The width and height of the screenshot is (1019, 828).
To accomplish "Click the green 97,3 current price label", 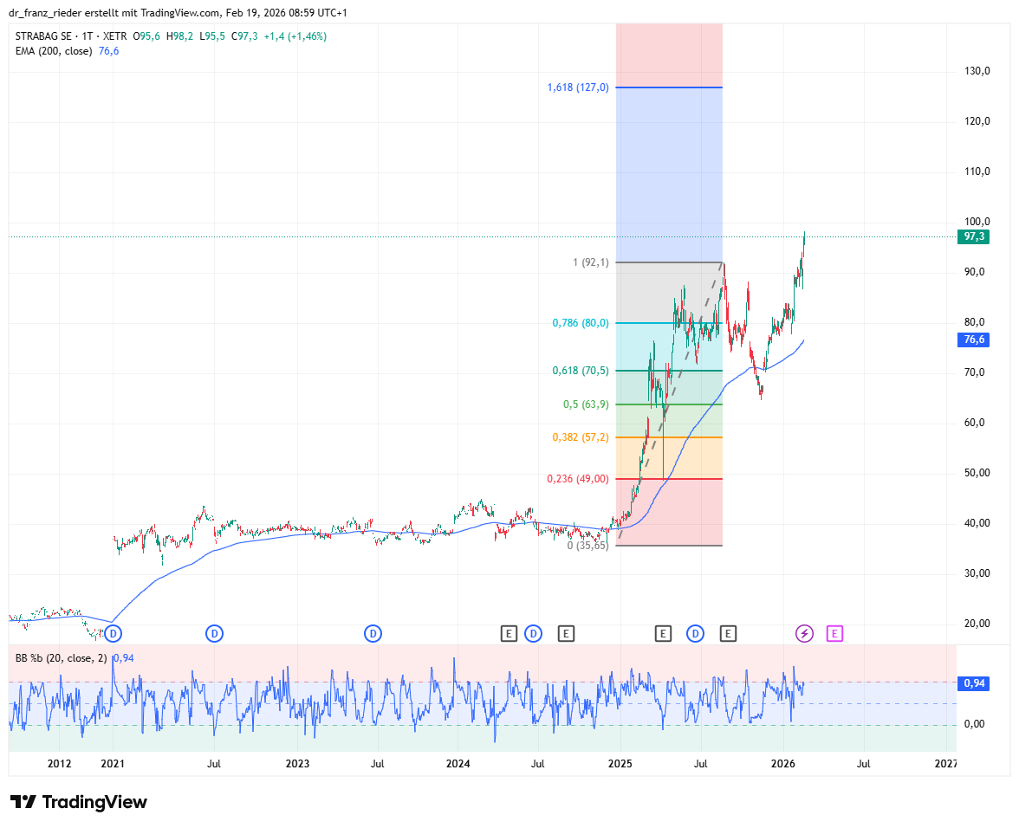I will (x=975, y=237).
